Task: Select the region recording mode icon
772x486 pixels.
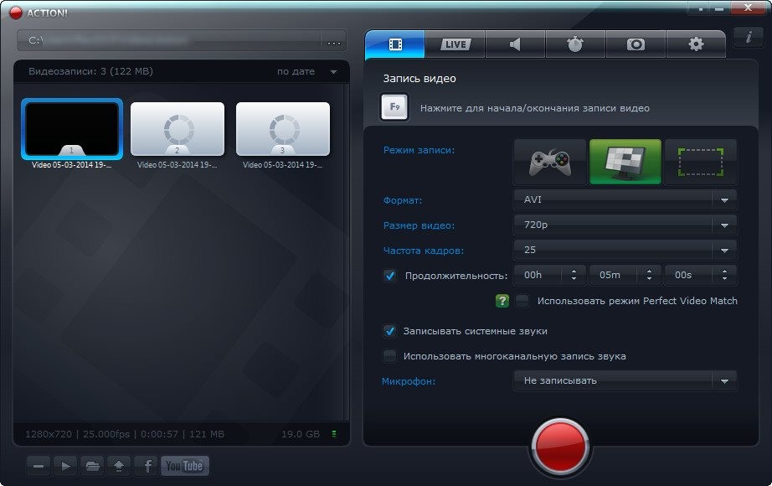Action: point(701,163)
